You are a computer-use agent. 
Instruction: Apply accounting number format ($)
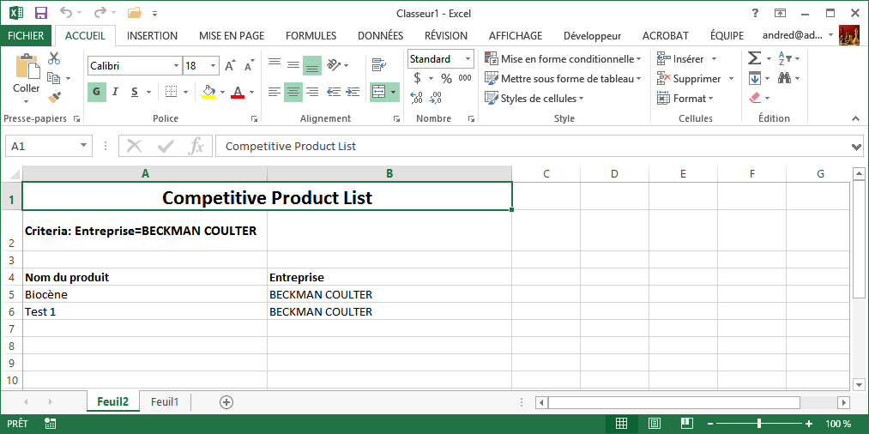click(x=417, y=78)
